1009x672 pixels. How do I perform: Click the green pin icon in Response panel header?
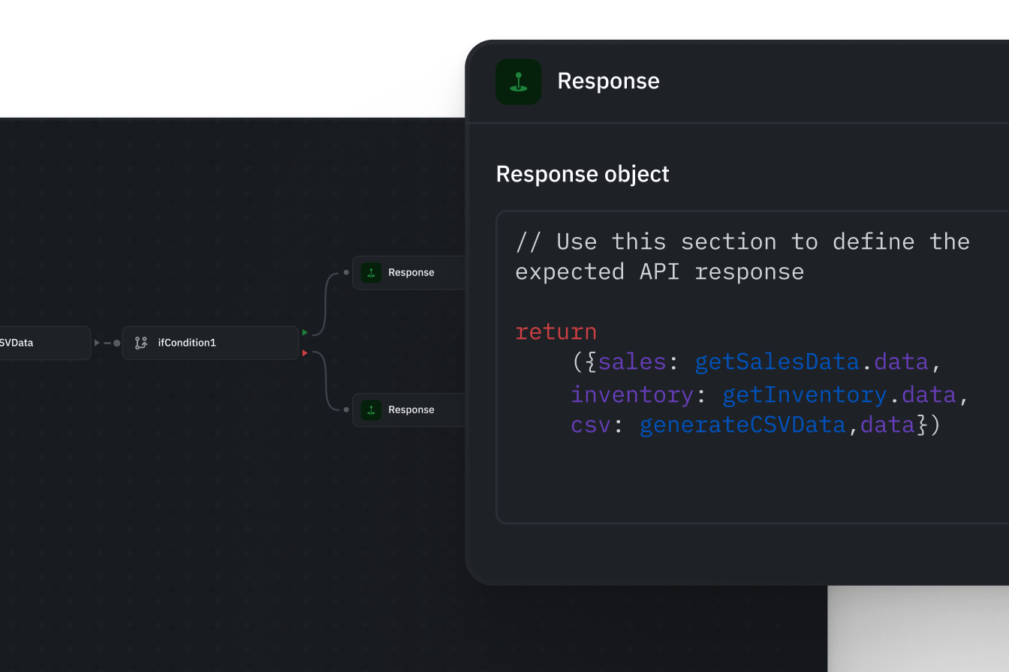[518, 82]
